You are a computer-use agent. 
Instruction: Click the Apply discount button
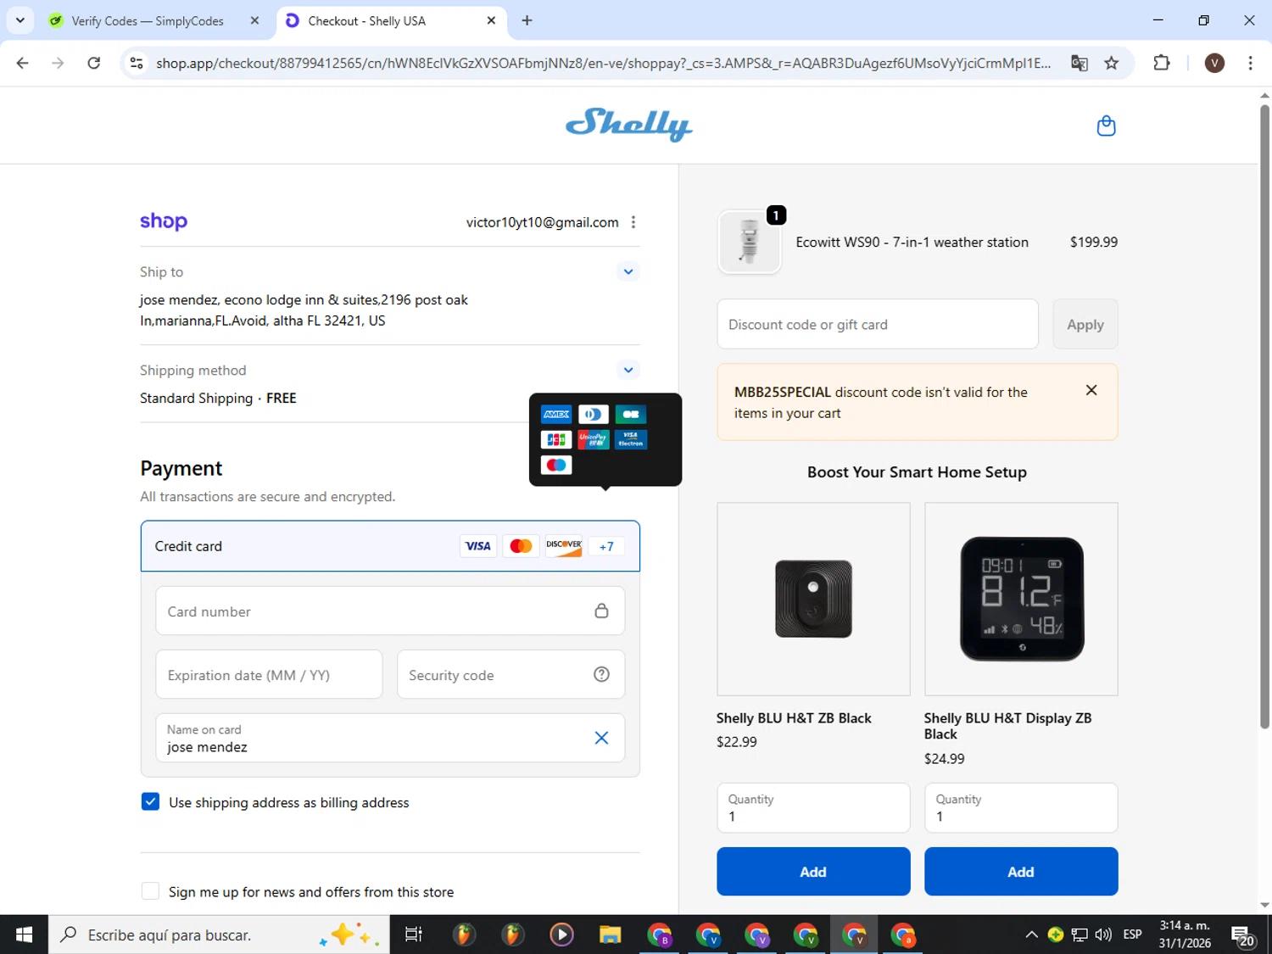pyautogui.click(x=1085, y=324)
